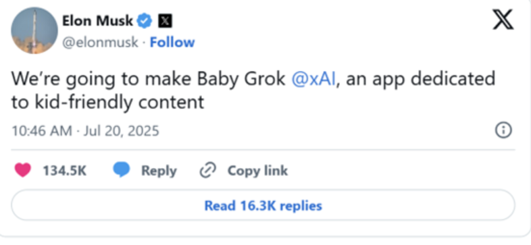Click the info circle icon near the date
Image resolution: width=531 pixels, height=245 pixels.
[x=503, y=130]
